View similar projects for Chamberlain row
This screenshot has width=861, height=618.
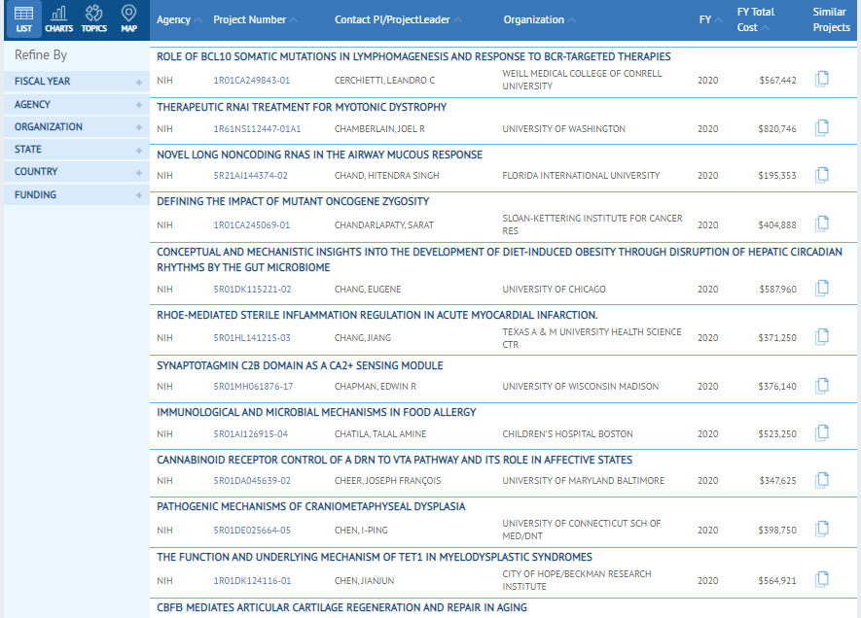(x=822, y=127)
